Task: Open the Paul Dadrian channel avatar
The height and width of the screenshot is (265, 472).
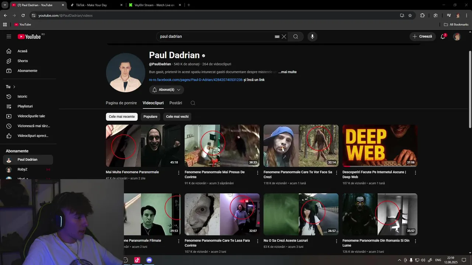Action: point(125,73)
